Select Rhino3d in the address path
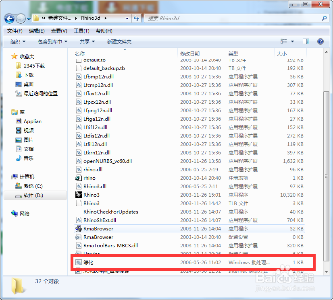This screenshot has width=333, height=300. click(x=90, y=18)
